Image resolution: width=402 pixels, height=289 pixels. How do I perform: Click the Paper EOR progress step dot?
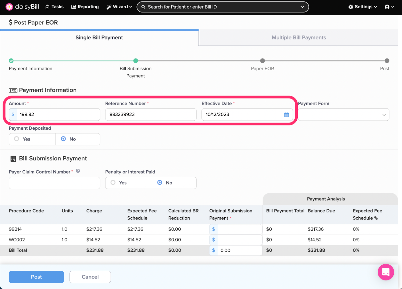tap(262, 61)
